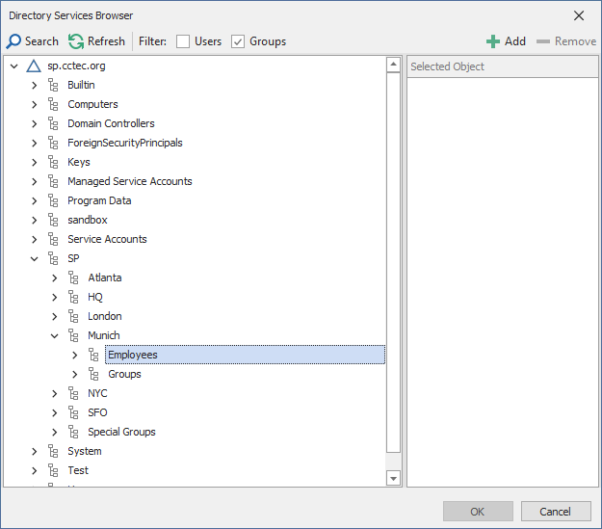Click the Search magnifier icon
The height and width of the screenshot is (529, 602).
14,41
